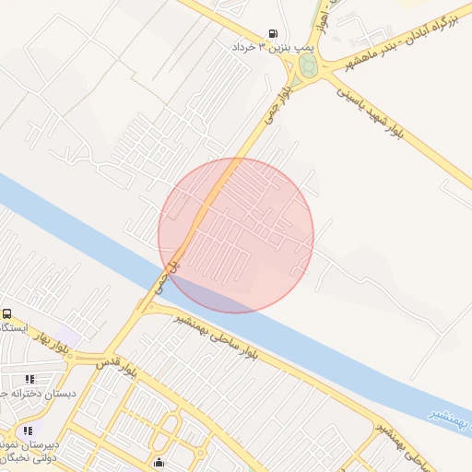Click the school icon above دبستان دخترانه

point(29,379)
